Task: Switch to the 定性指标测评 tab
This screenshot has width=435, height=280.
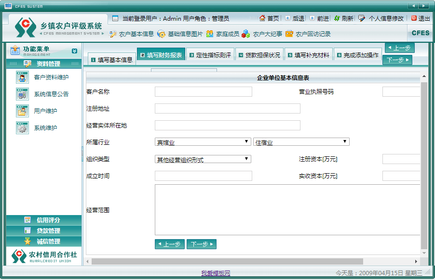Action: 211,54
